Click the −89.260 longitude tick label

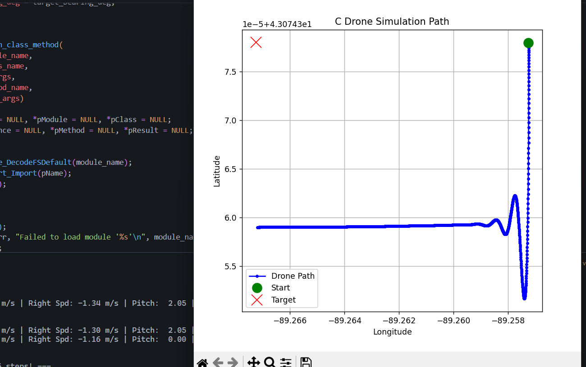(453, 321)
